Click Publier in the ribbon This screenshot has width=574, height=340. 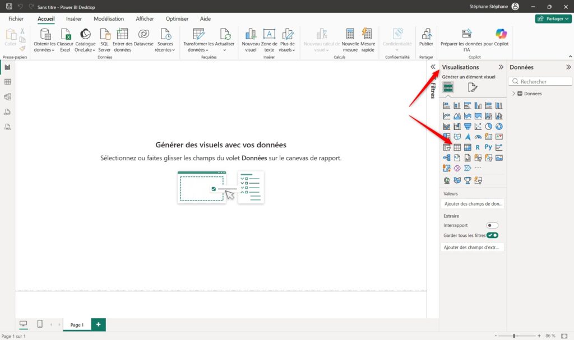426,38
